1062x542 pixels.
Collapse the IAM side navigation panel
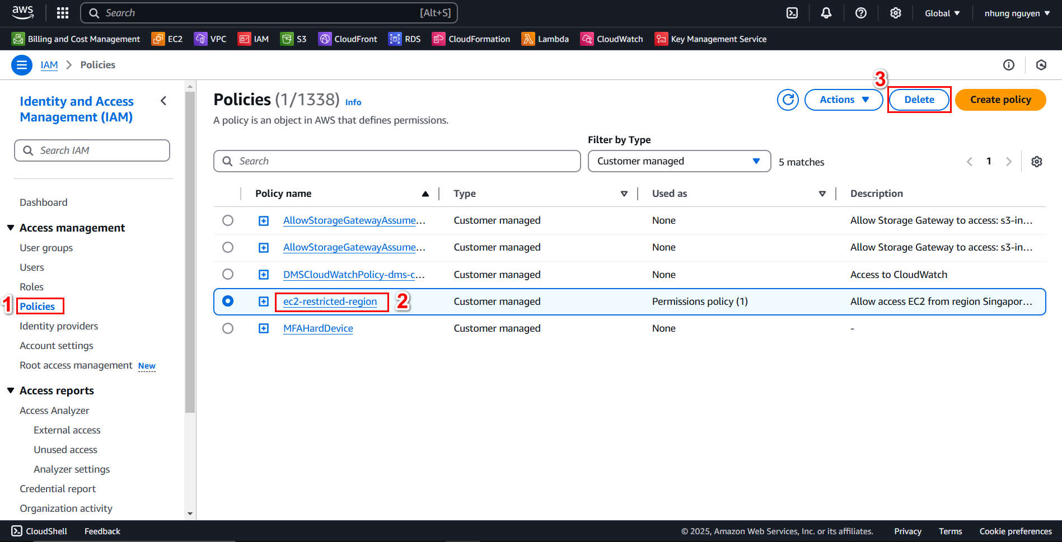point(163,101)
